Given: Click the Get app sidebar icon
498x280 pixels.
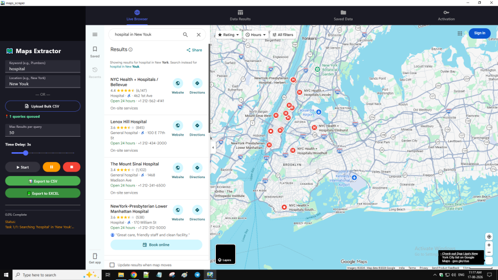Looking at the screenshot, I should pyautogui.click(x=95, y=258).
